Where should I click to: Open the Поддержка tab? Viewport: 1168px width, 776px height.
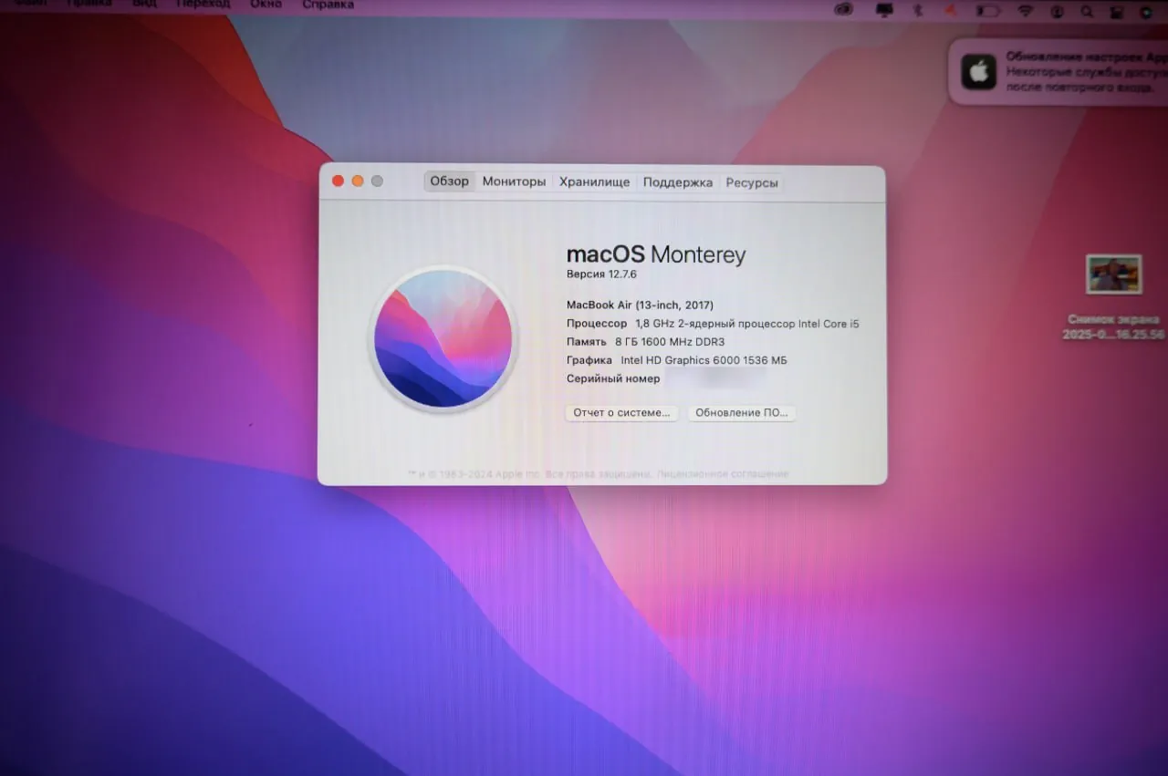coord(677,182)
